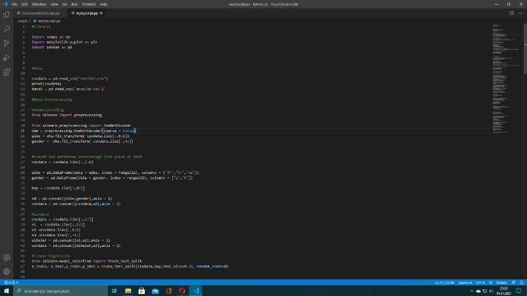Open the Manage gear icon
The height and width of the screenshot is (296, 527).
click(7, 271)
